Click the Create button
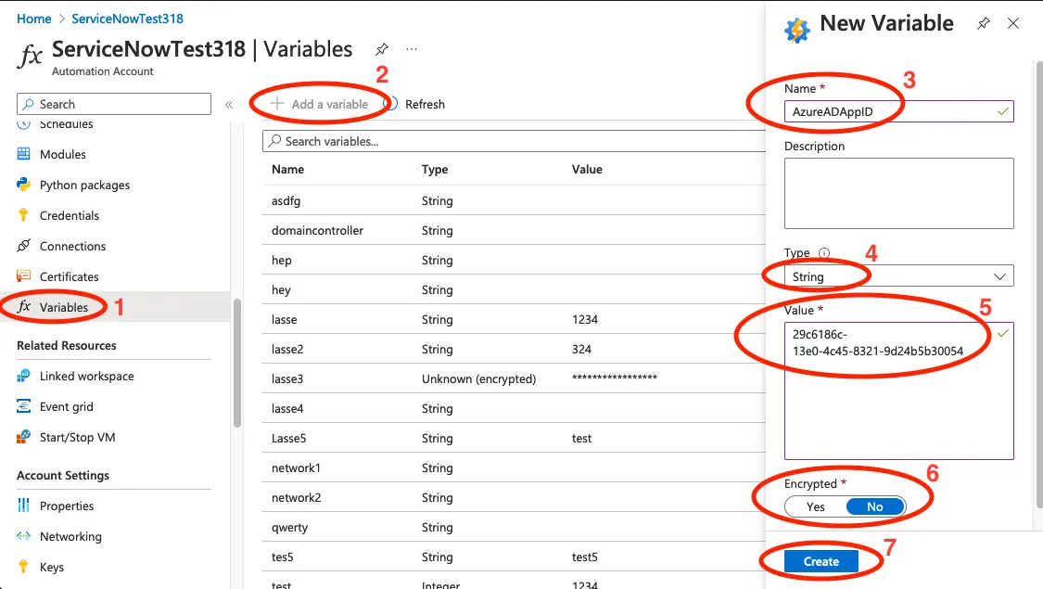Viewport: 1043px width, 589px height. [822, 561]
